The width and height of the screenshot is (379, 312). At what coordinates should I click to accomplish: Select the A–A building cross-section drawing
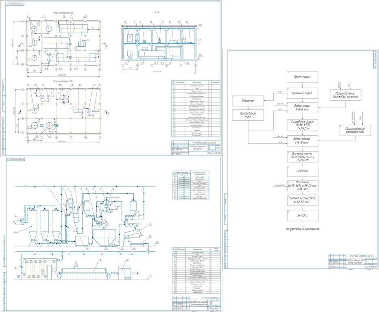160,45
